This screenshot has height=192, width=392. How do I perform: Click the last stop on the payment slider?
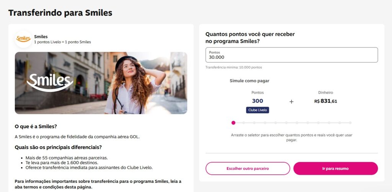click(x=350, y=123)
